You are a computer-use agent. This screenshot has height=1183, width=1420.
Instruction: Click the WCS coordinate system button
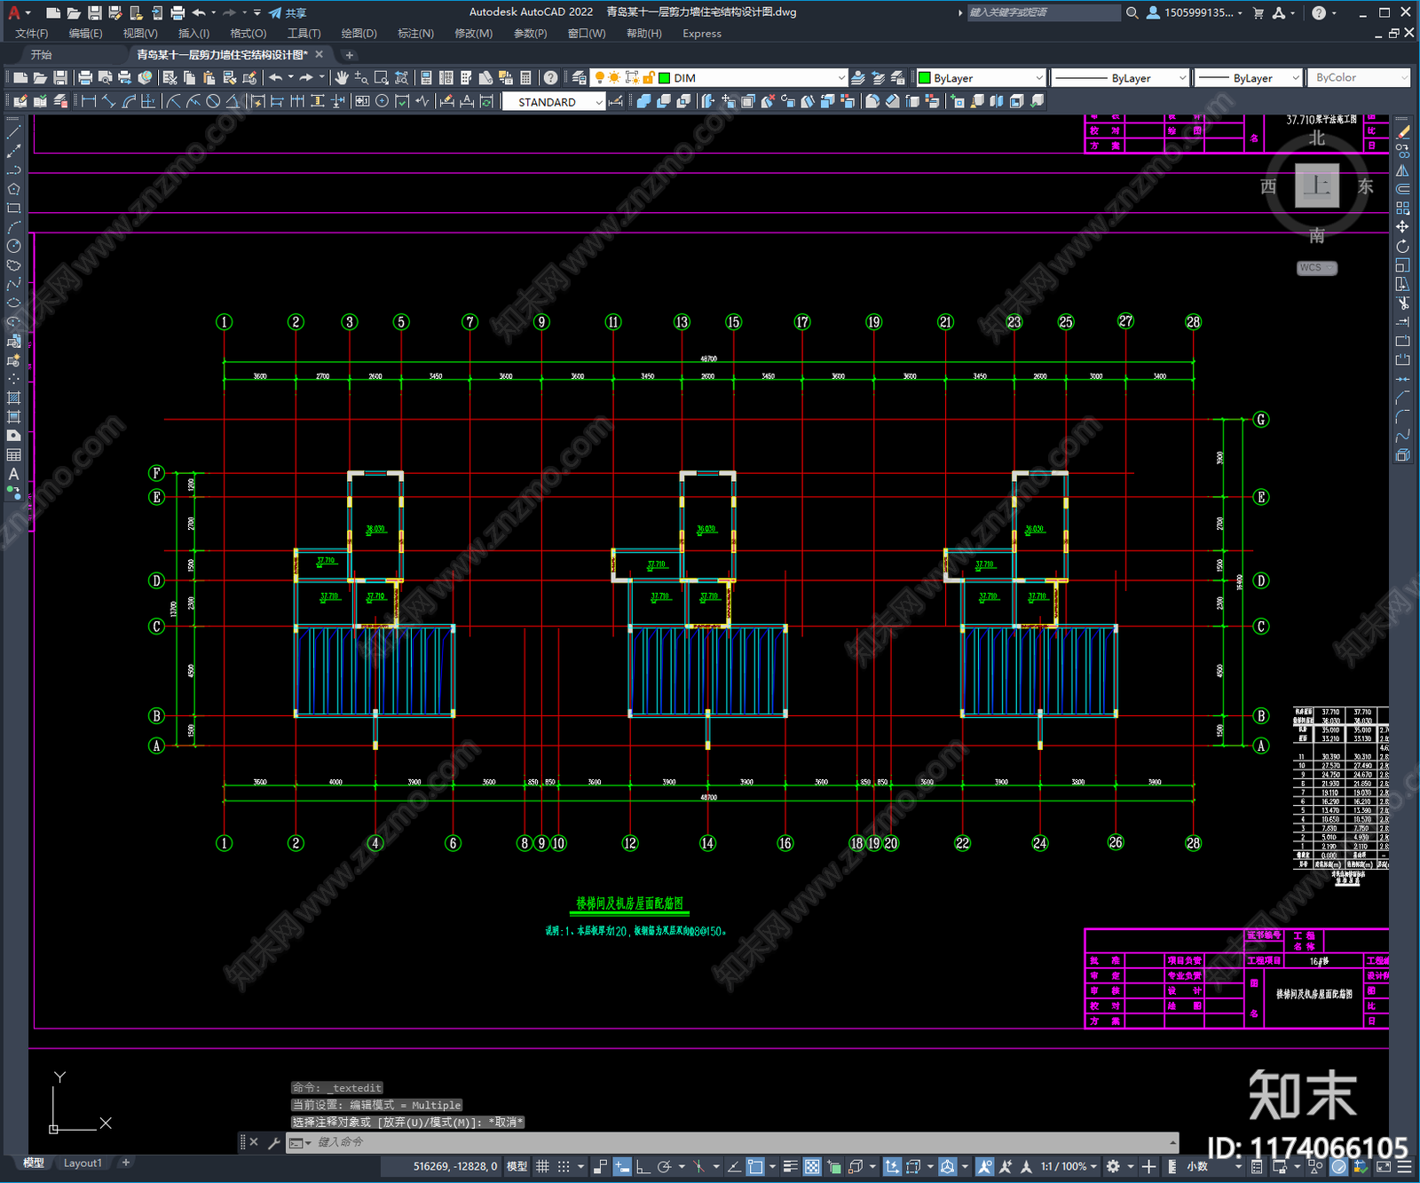click(1316, 268)
